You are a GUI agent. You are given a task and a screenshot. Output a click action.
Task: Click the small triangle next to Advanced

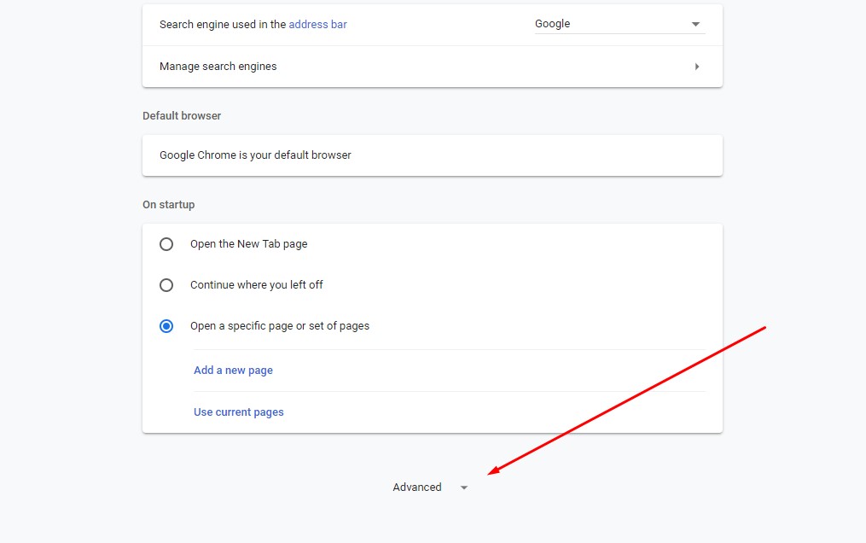coord(464,488)
